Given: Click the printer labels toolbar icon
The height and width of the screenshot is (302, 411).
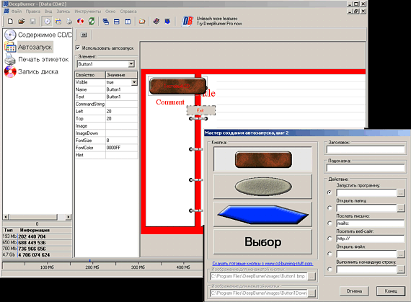Looking at the screenshot, I should (69, 21).
